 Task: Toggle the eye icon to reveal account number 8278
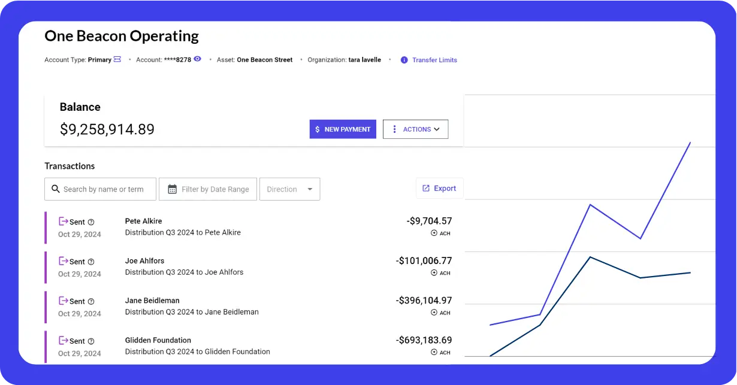197,59
